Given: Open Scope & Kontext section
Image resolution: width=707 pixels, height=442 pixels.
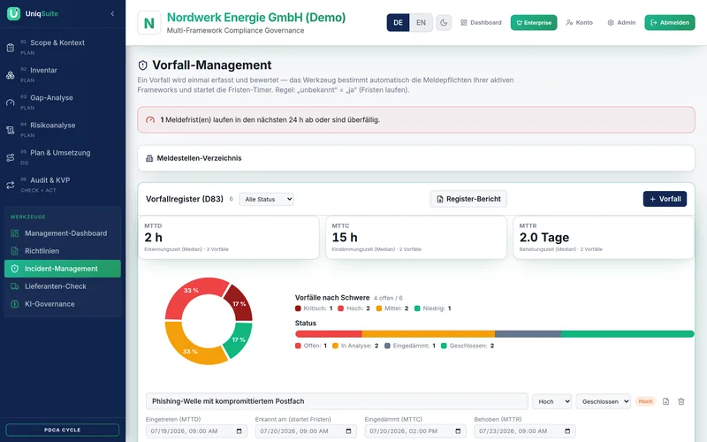Looking at the screenshot, I should pos(63,47).
